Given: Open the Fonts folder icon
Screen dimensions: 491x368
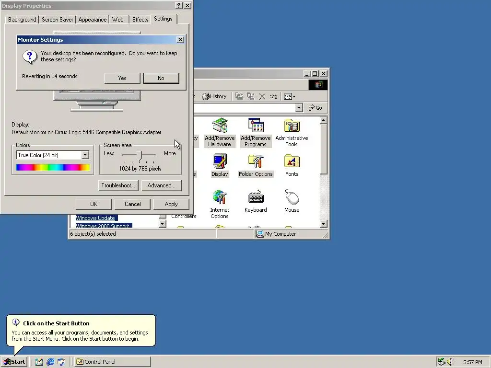Looking at the screenshot, I should (x=292, y=165).
